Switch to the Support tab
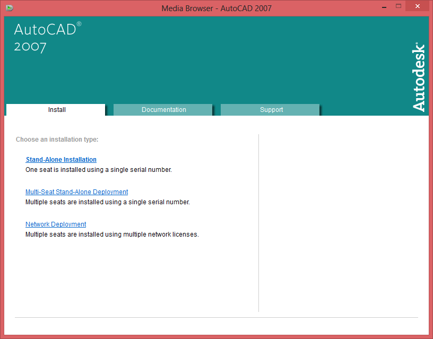 (x=270, y=110)
